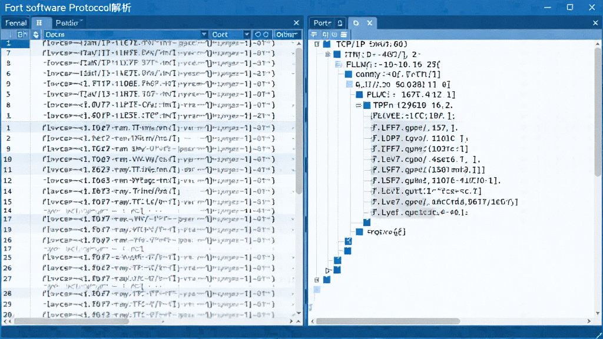Select the tree entry starting 'f.LDP7'
603x339 pixels.
coord(419,138)
